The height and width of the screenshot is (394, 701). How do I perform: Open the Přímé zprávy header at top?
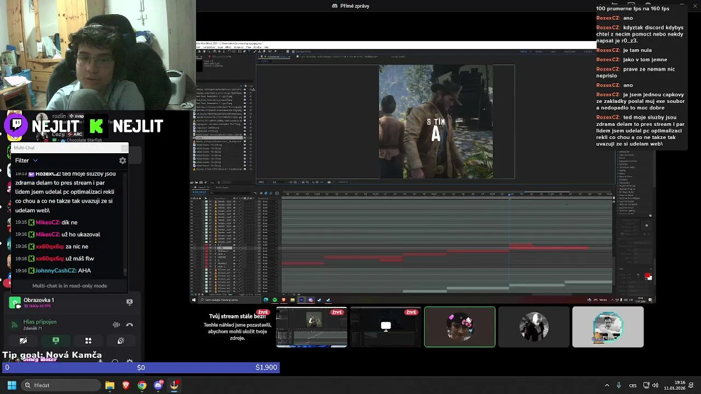pos(350,6)
